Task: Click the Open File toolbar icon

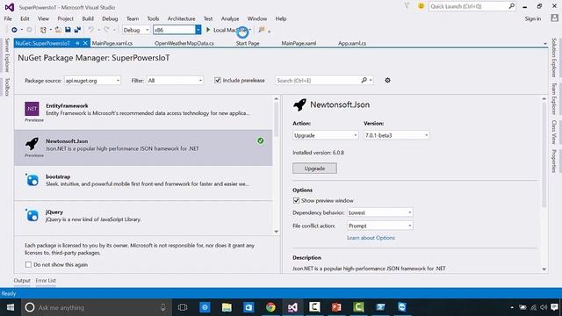Action: click(58, 30)
